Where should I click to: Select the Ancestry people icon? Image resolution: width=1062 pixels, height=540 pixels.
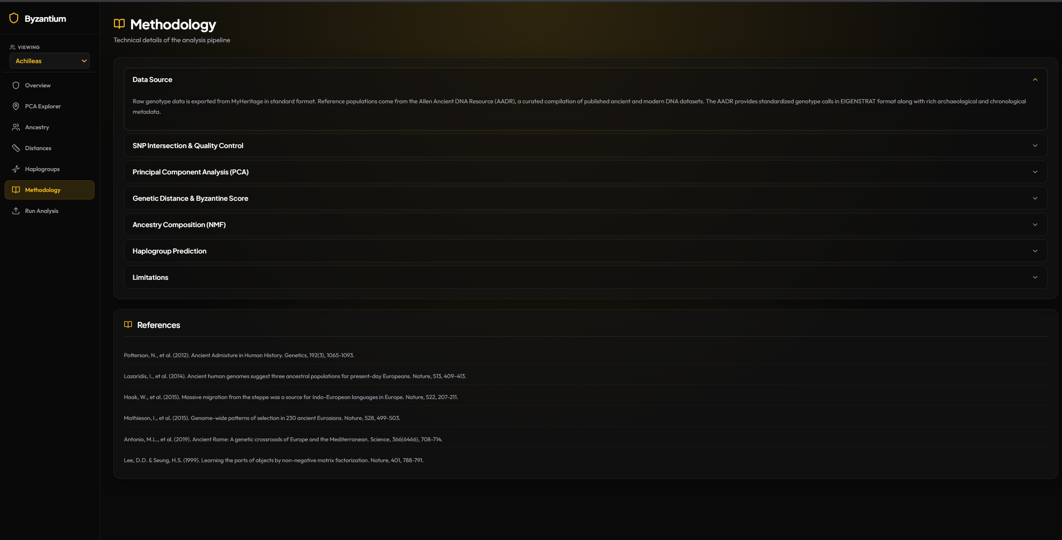coord(15,127)
